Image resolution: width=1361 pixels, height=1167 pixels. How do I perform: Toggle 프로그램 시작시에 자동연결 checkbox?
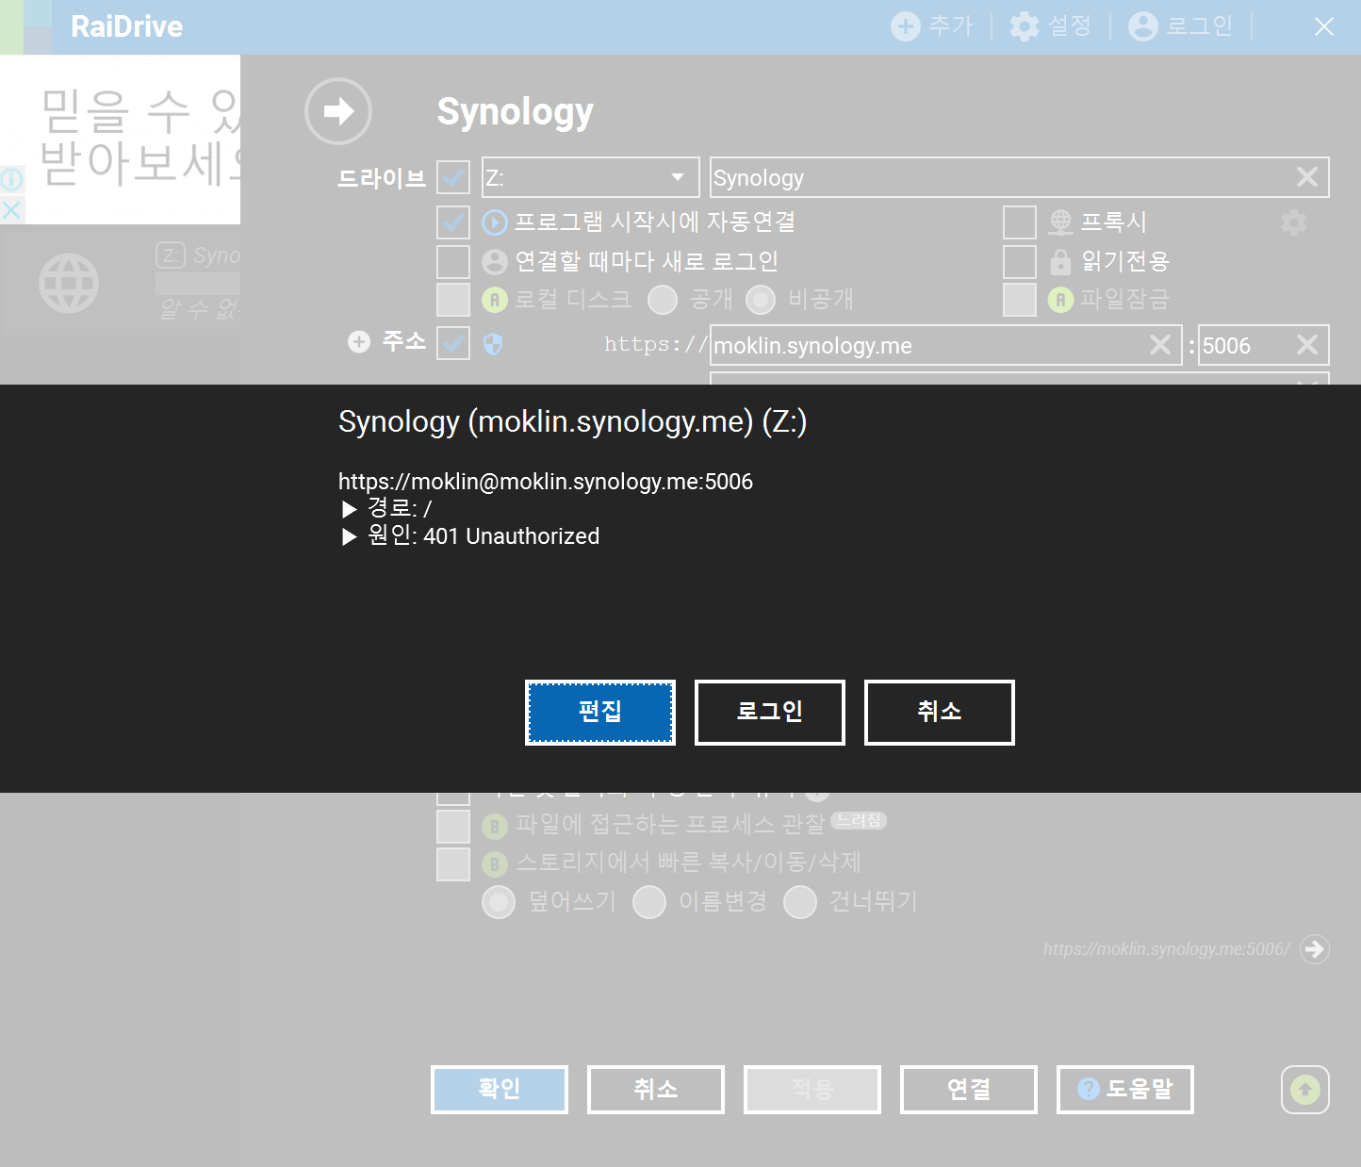[453, 222]
